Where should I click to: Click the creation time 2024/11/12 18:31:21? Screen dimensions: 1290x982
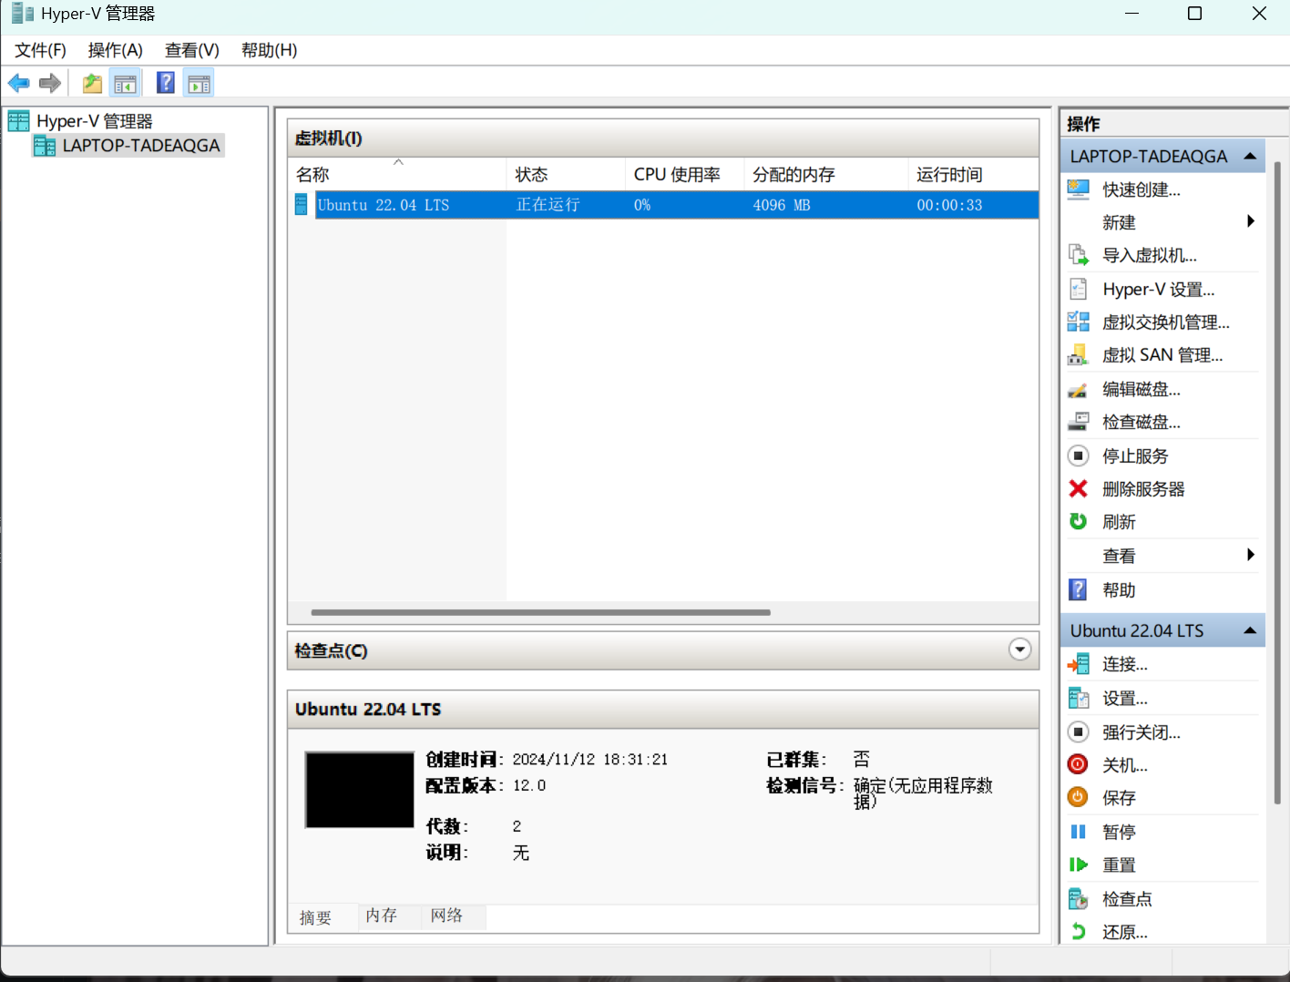coord(590,760)
